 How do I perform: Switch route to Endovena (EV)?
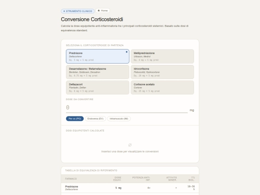tap(95, 118)
